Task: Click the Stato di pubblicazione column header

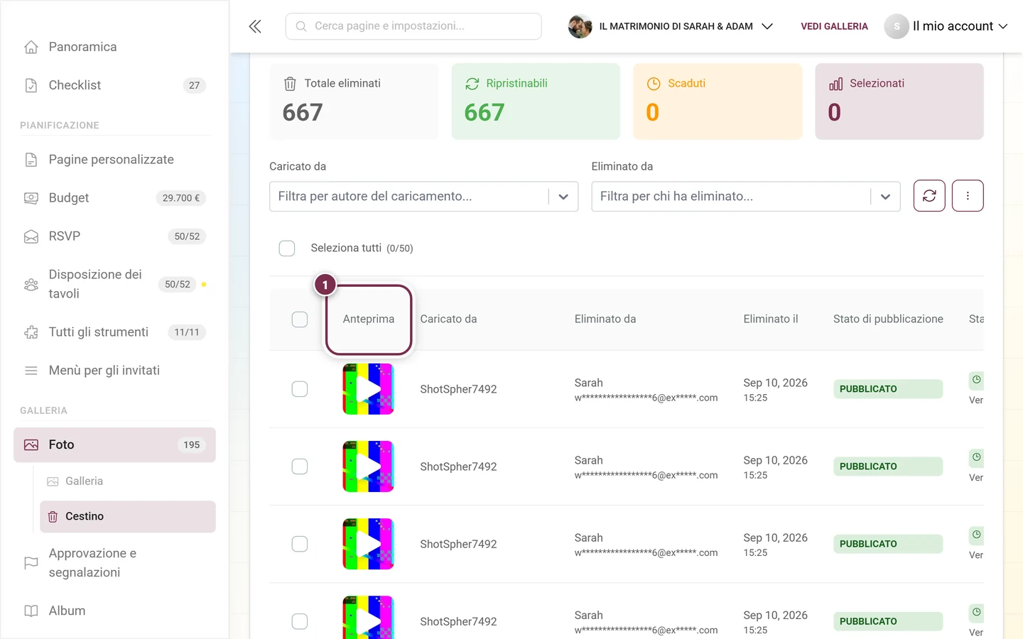Action: 888,319
